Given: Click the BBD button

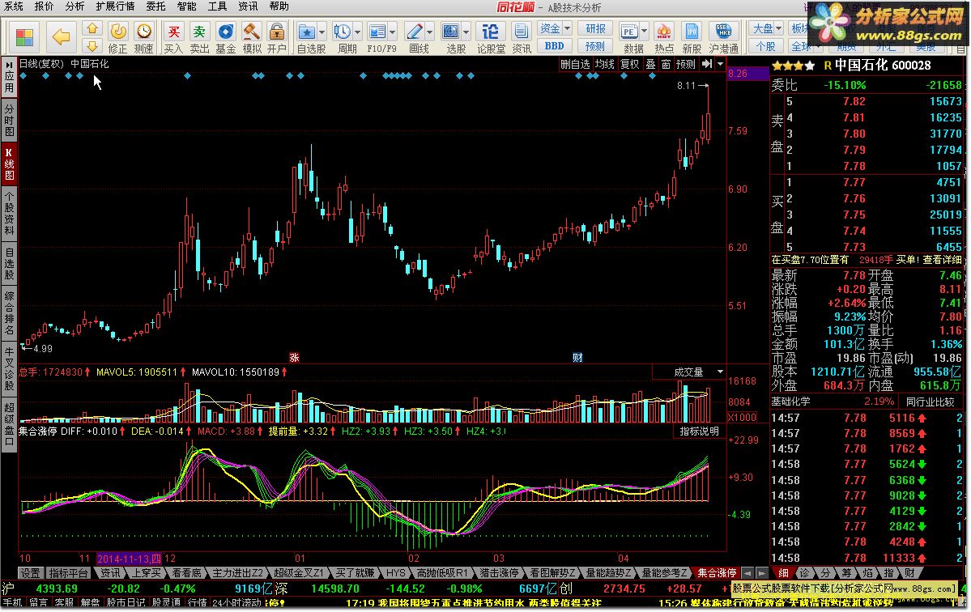Looking at the screenshot, I should 554,46.
